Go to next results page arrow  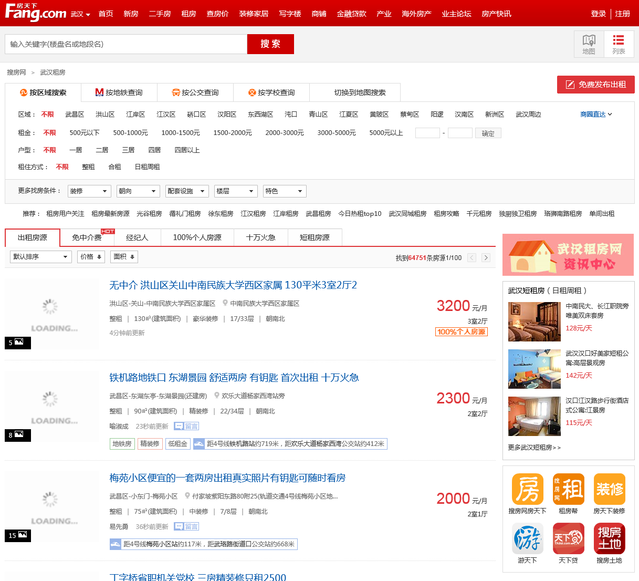(x=486, y=257)
